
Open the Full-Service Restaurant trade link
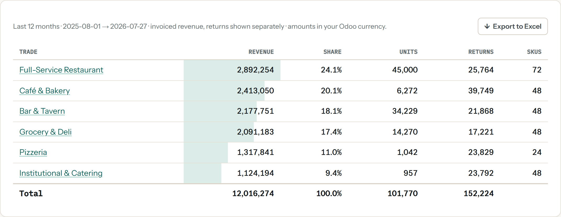(x=61, y=70)
